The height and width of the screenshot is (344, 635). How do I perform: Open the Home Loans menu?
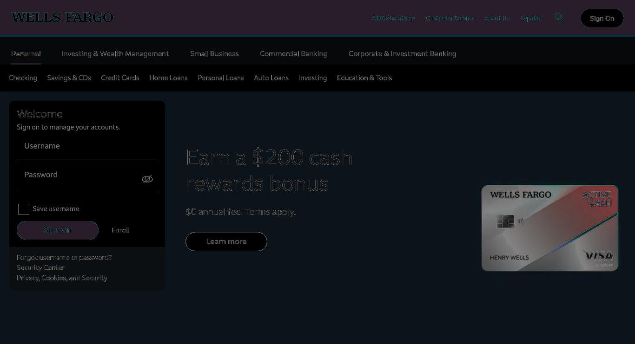tap(168, 78)
